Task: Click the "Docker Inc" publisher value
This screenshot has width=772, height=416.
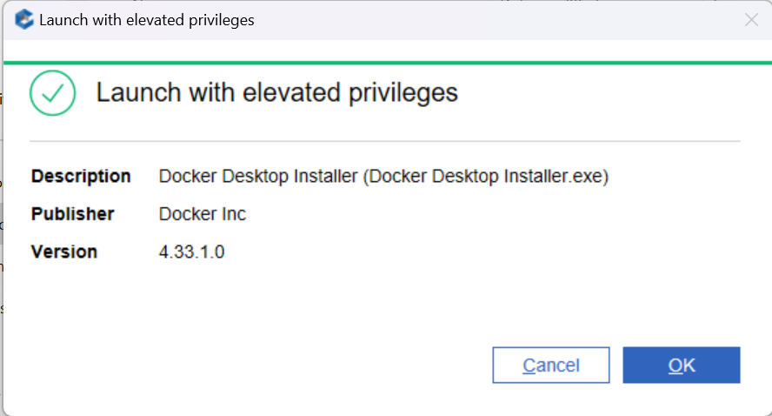Action: click(x=203, y=214)
